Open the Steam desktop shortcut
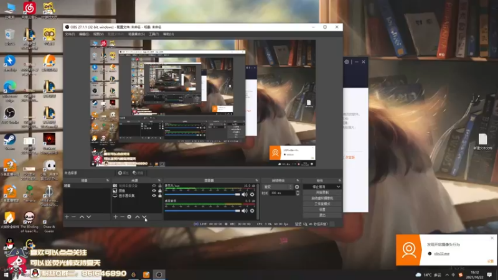Screen dimensions: 498x280 point(9,142)
